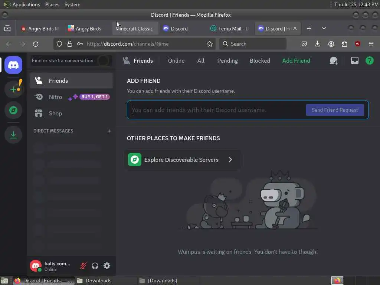Open Explore Discoverable Servers card
380x285 pixels.
[x=183, y=160]
